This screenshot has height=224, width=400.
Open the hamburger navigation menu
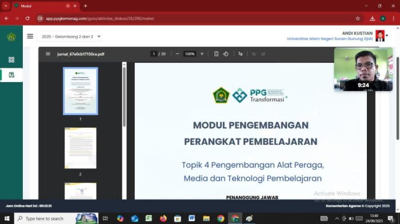pos(30,36)
